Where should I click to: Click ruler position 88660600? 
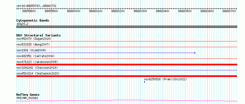coord(207,11)
